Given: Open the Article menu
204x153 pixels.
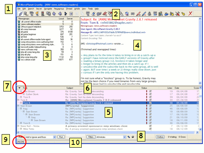Looking at the screenshot, I should pyautogui.click(x=77, y=9).
